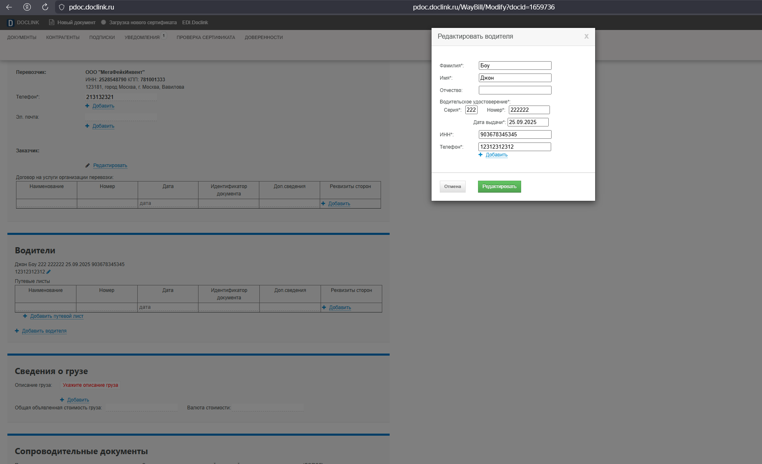Click Загрузка нового сертификата link
Viewport: 762px width, 464px height.
[143, 23]
